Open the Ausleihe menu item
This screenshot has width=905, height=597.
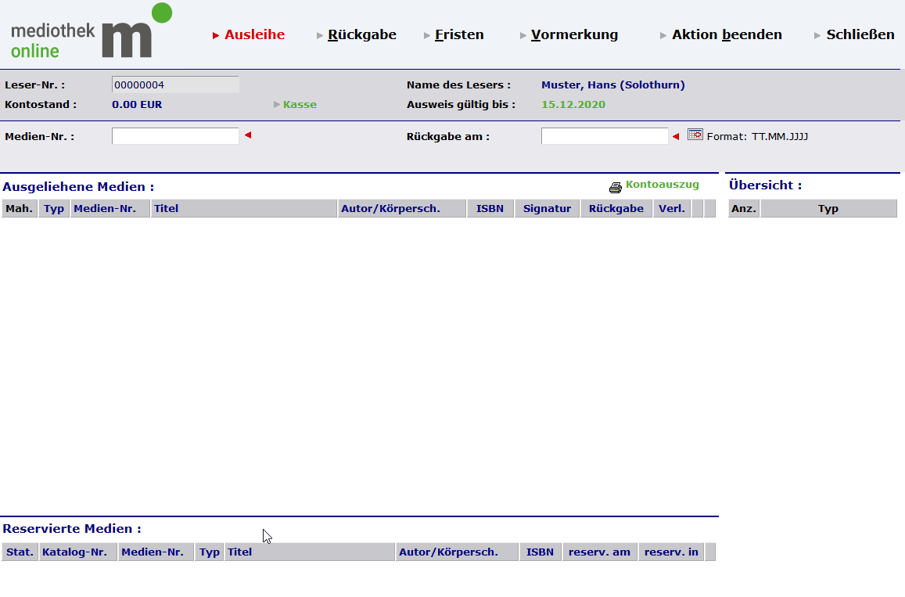(254, 34)
